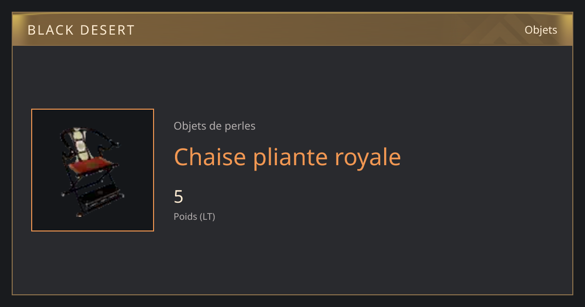Viewport: 585px width, 307px height.
Task: Select the Objets de perles category label
Action: point(214,126)
